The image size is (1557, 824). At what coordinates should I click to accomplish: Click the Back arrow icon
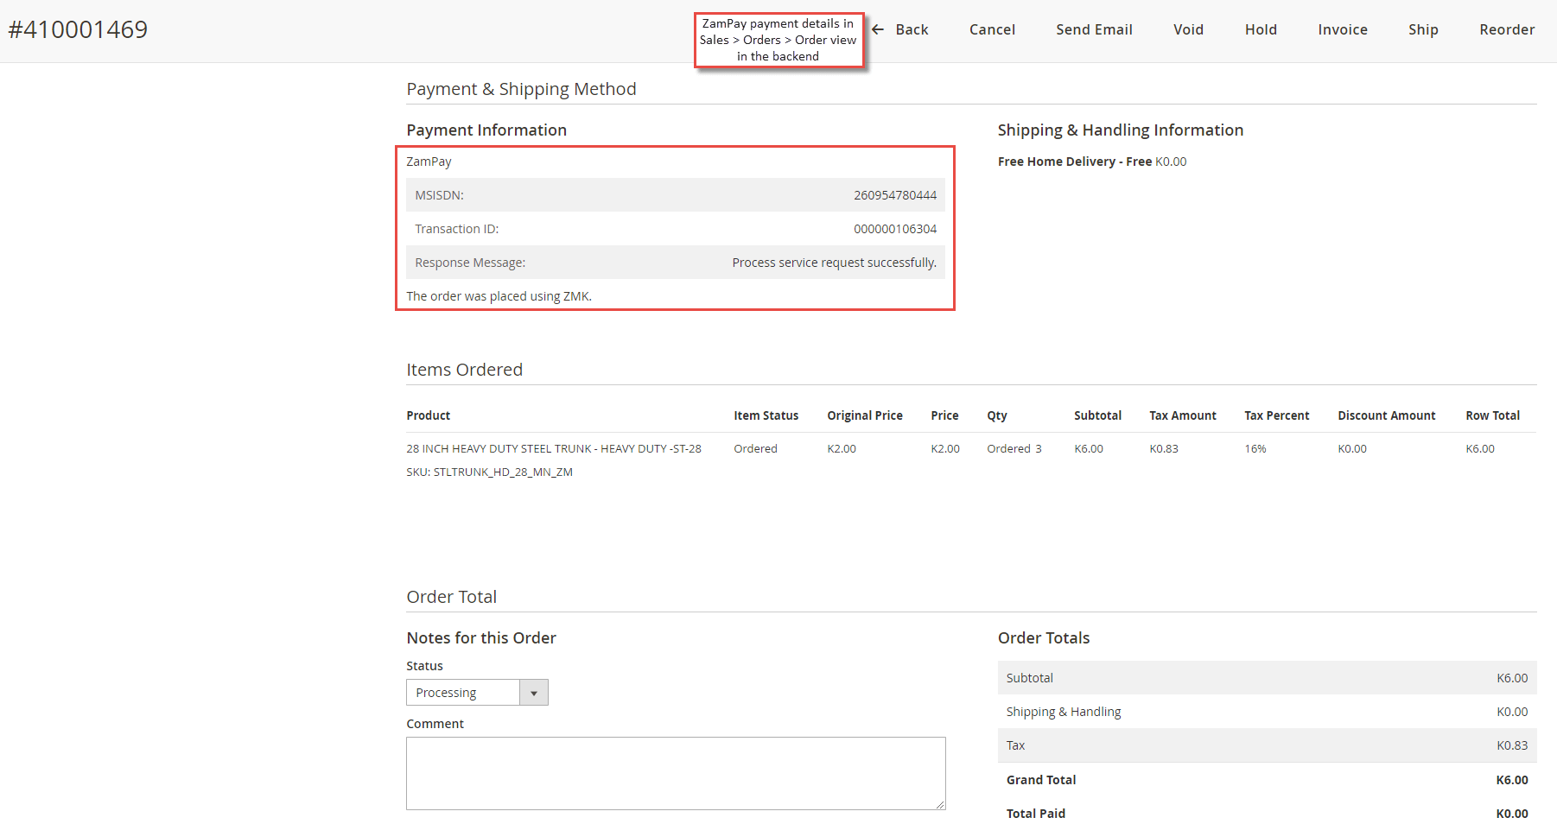pos(878,29)
